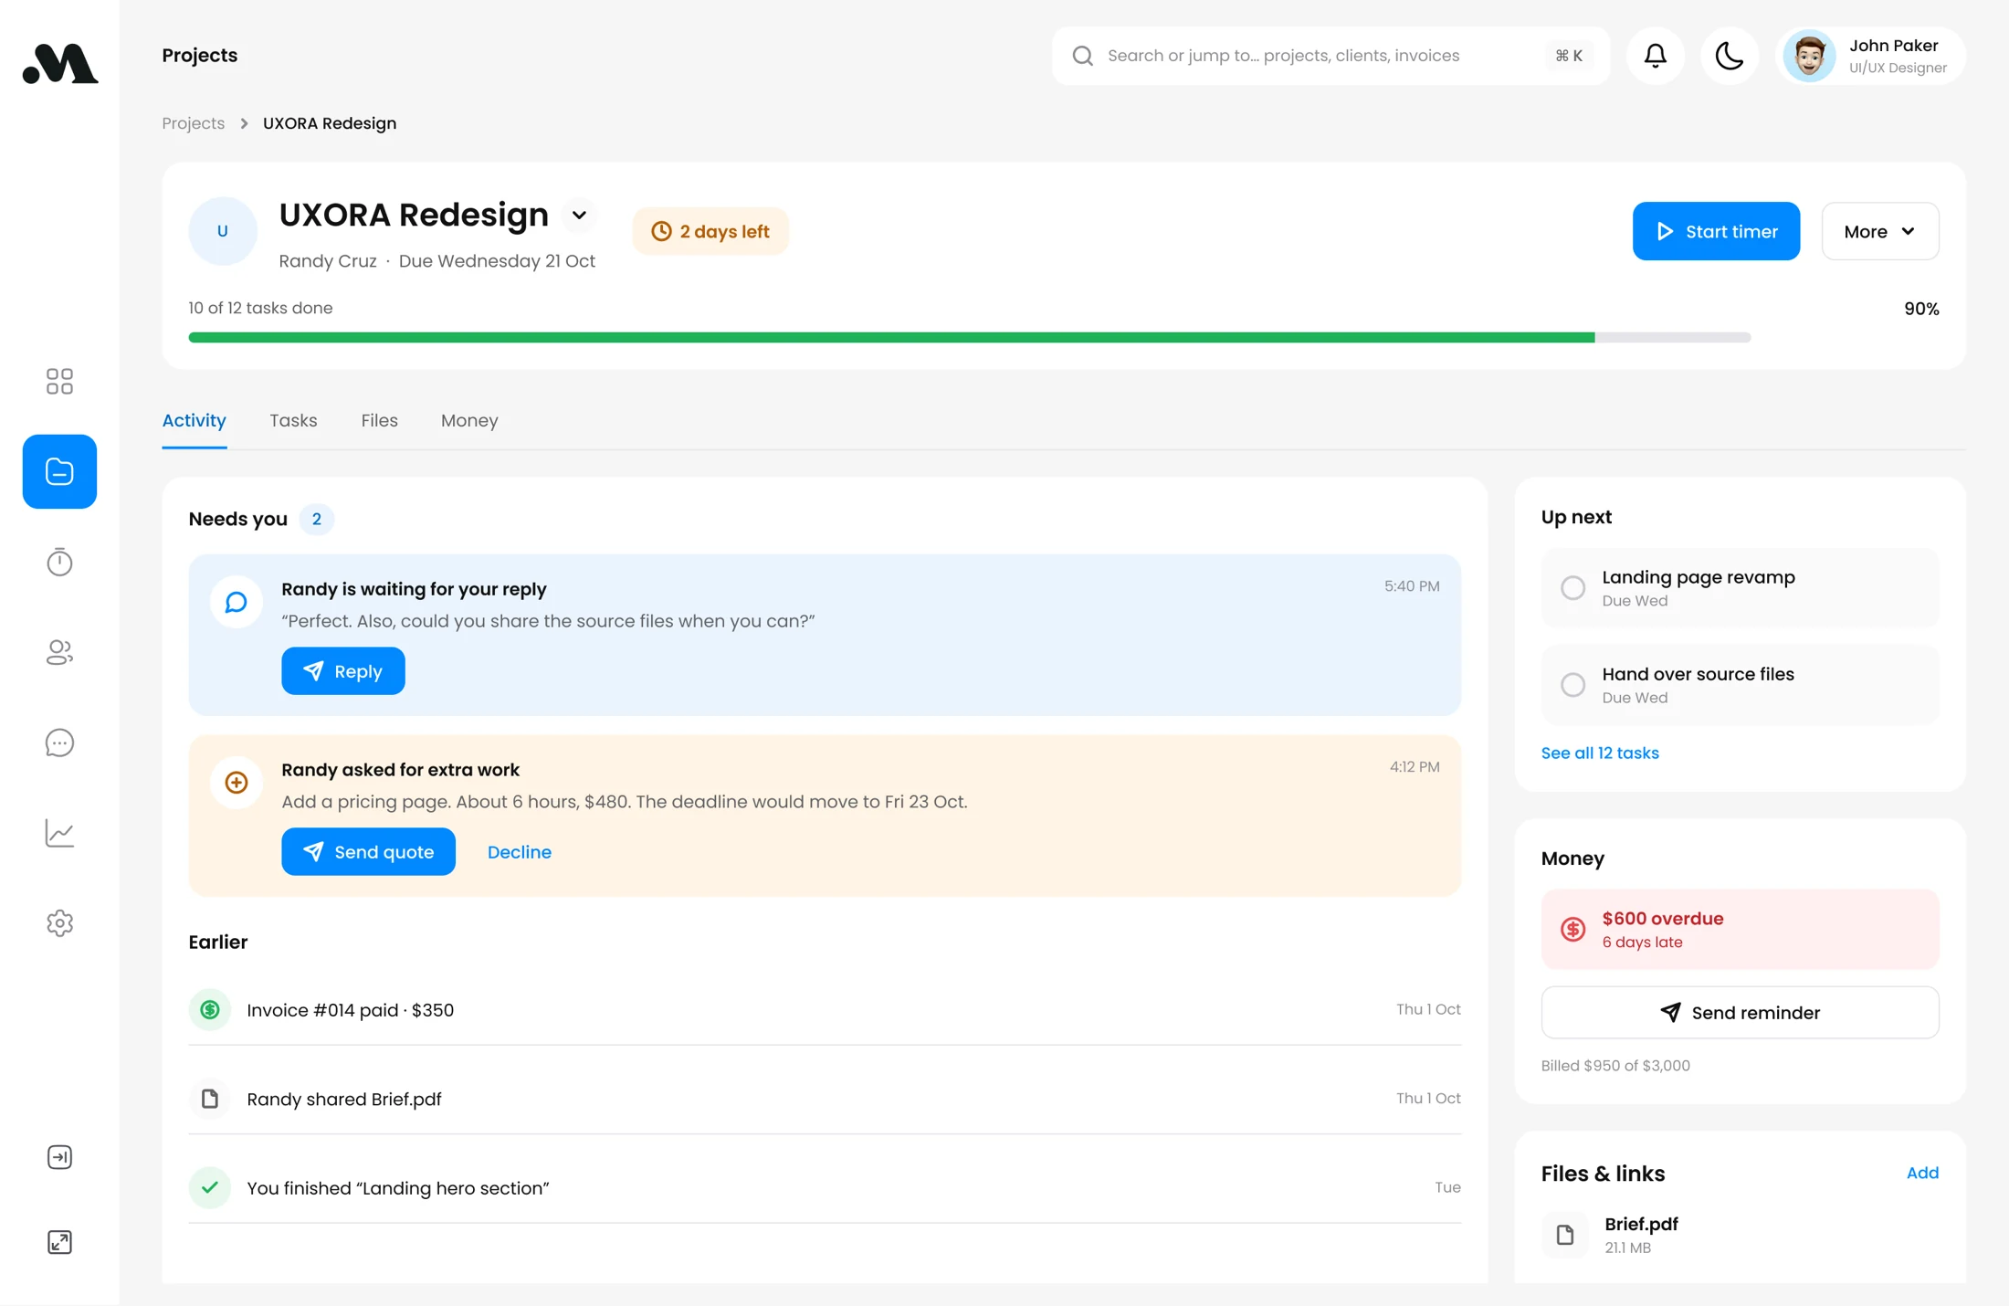Click the $600 overdue notice
This screenshot has height=1306, width=2009.
(1740, 929)
